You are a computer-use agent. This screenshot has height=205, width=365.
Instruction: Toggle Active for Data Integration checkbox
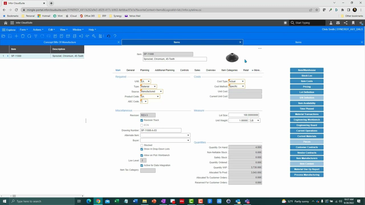point(142,165)
